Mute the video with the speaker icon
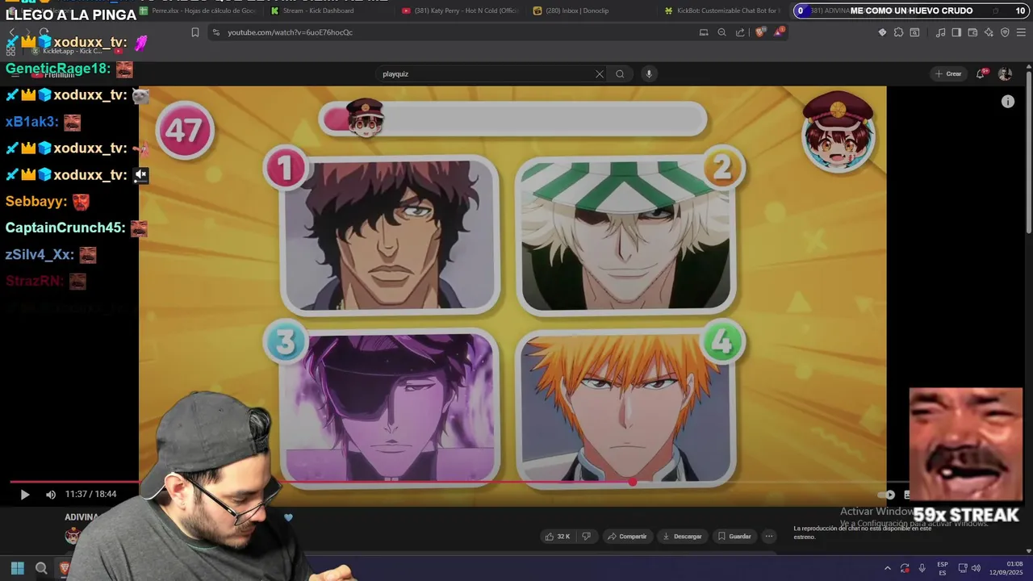1033x581 pixels. pyautogui.click(x=50, y=495)
